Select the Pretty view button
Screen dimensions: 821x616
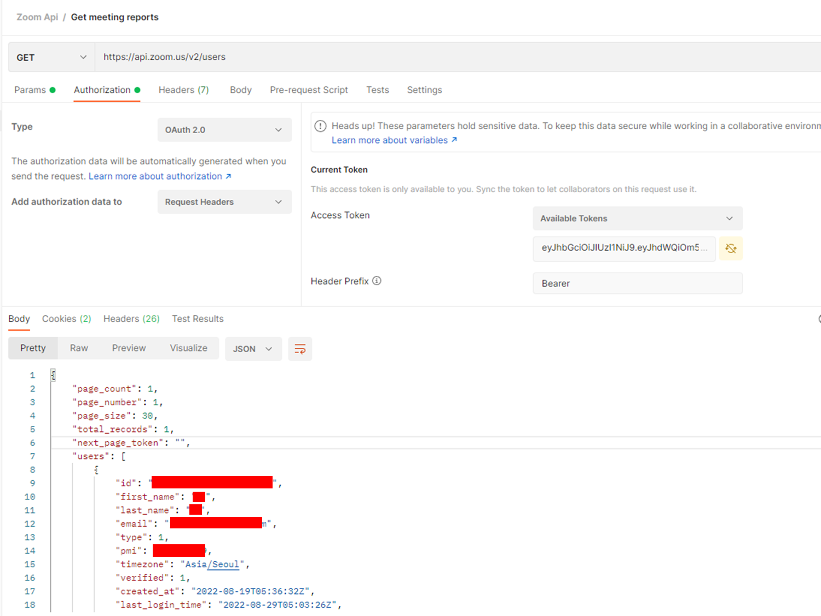coord(33,348)
